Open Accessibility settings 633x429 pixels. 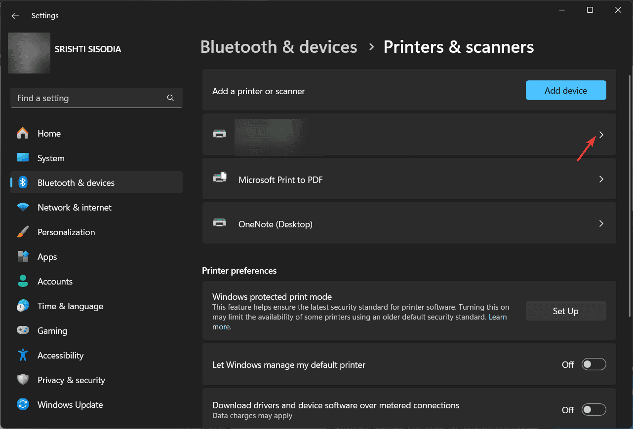(96, 356)
